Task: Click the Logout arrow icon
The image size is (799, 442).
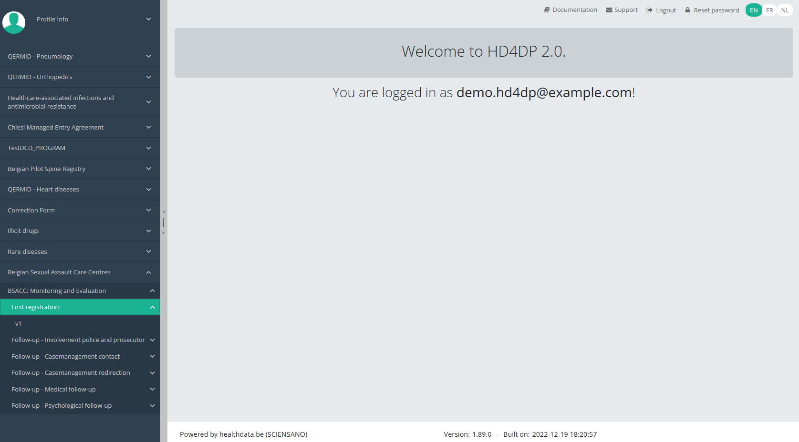Action: (649, 10)
